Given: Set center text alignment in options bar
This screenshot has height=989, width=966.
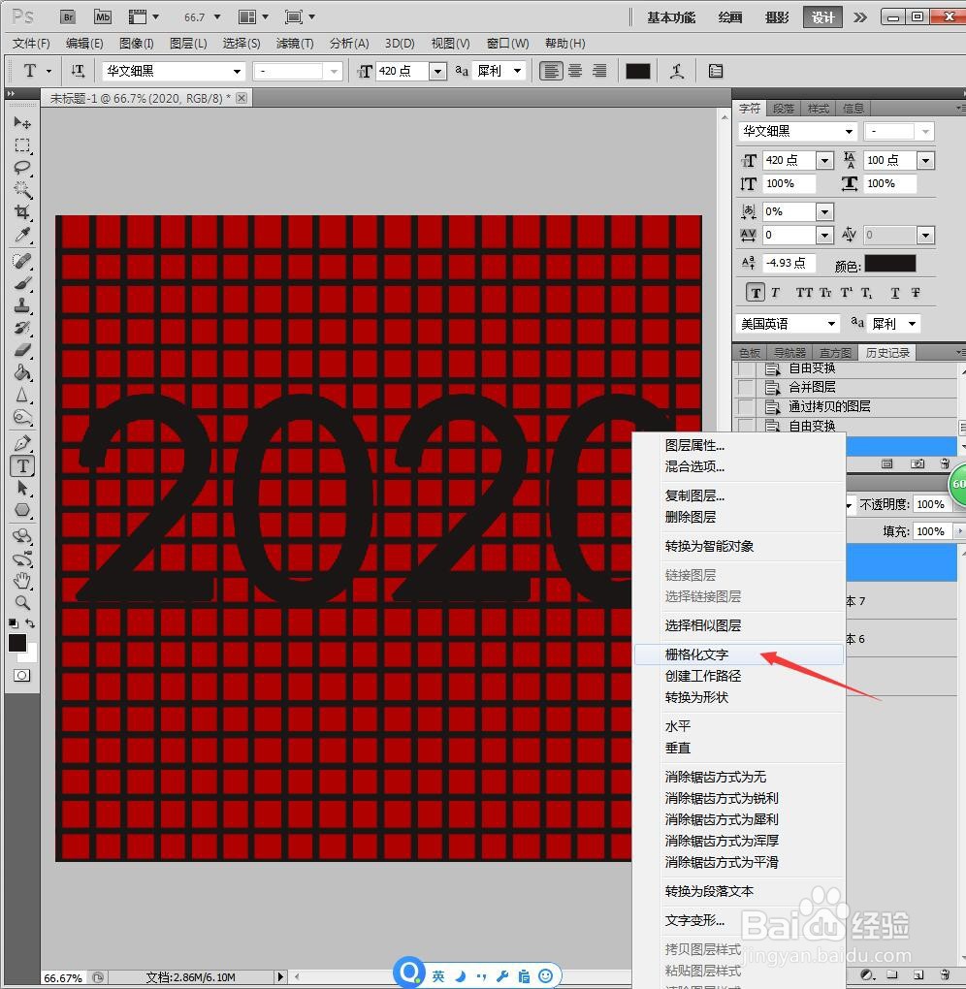Looking at the screenshot, I should [575, 71].
